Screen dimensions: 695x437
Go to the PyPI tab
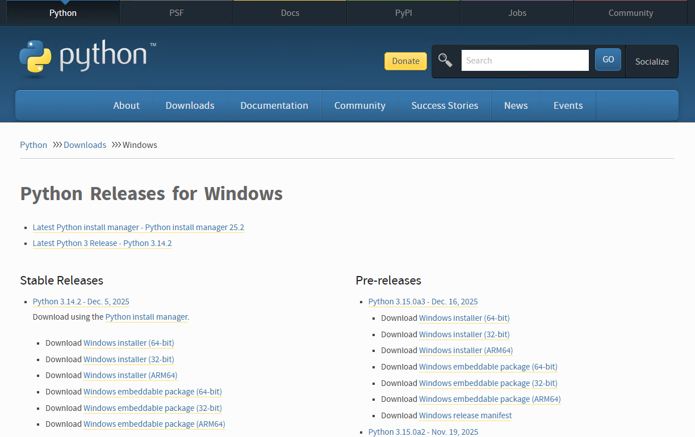(x=404, y=12)
